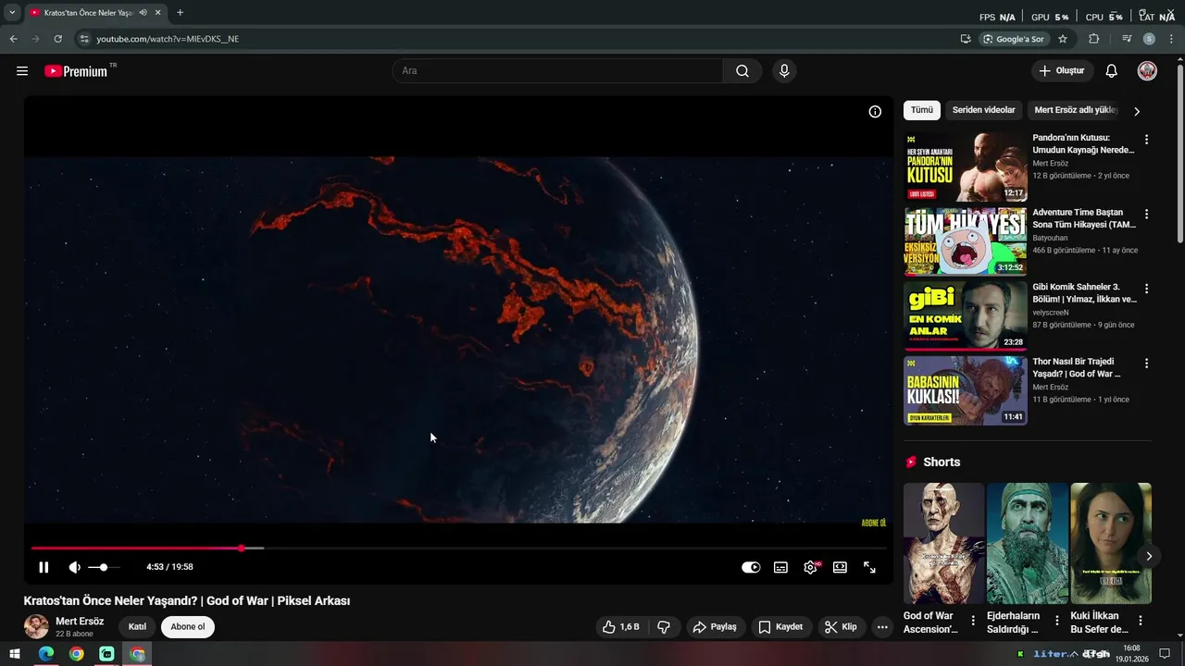Open a new browser tab
The height and width of the screenshot is (666, 1185).
pyautogui.click(x=180, y=13)
